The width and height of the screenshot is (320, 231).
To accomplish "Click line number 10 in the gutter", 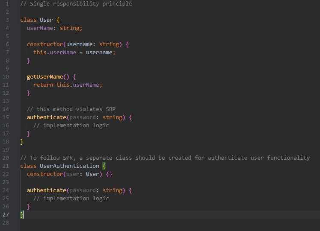I will coord(6,77).
